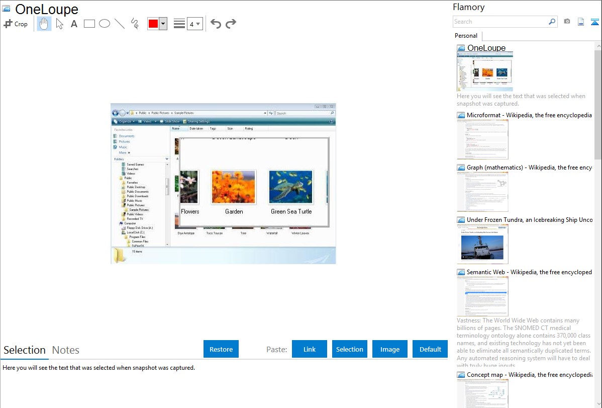Screen dimensions: 602x408
Task: Open the Semantic Web snapshot thumbnail
Action: pyautogui.click(x=482, y=296)
